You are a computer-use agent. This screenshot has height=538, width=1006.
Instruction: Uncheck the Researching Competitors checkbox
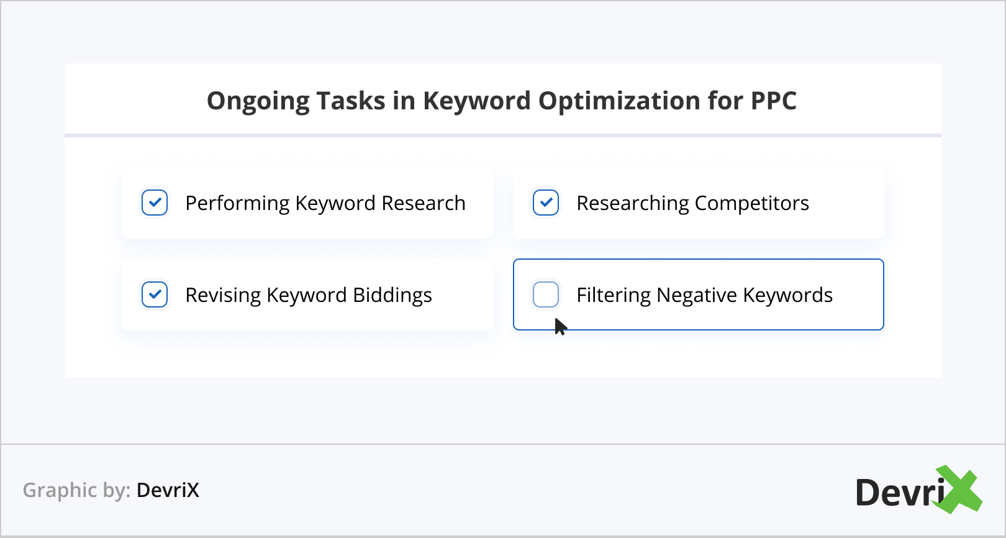pyautogui.click(x=546, y=203)
